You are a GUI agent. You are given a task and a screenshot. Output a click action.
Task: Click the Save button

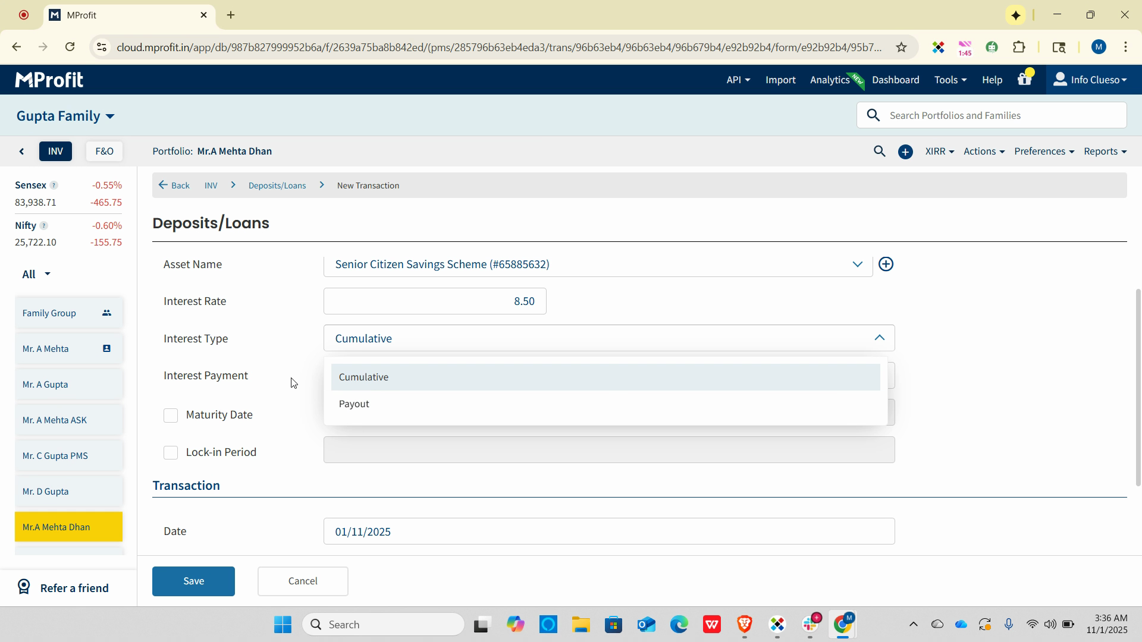tap(193, 581)
